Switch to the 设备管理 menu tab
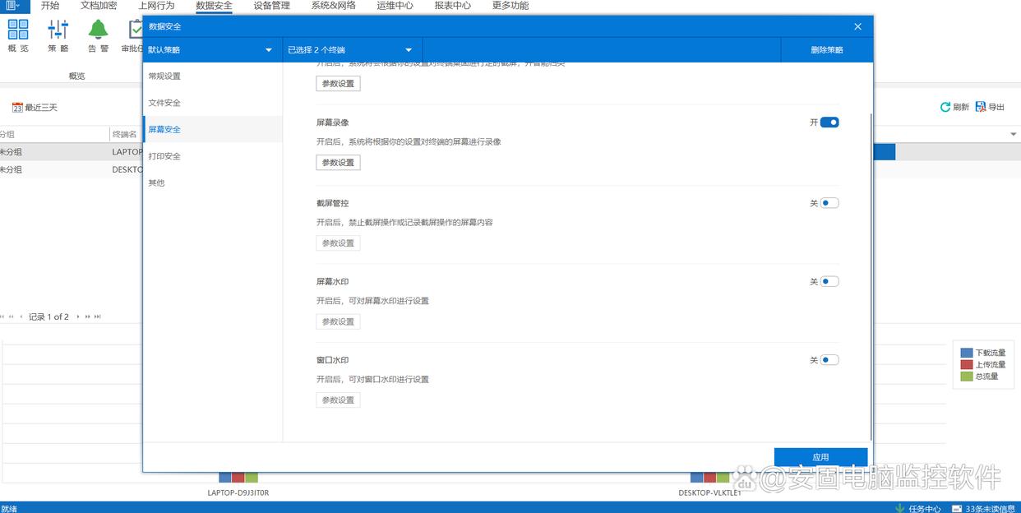 [271, 6]
